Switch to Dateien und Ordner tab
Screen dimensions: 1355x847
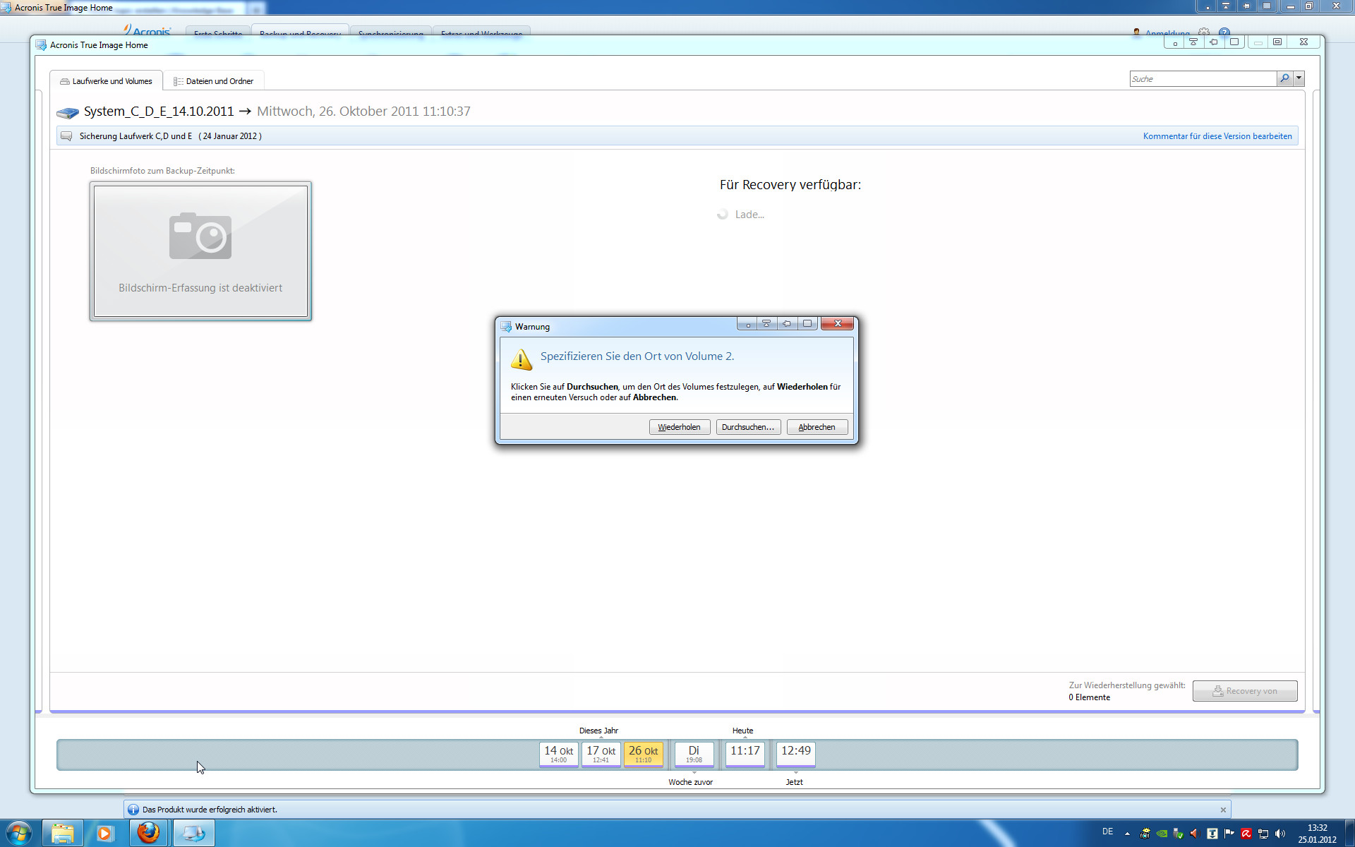213,81
